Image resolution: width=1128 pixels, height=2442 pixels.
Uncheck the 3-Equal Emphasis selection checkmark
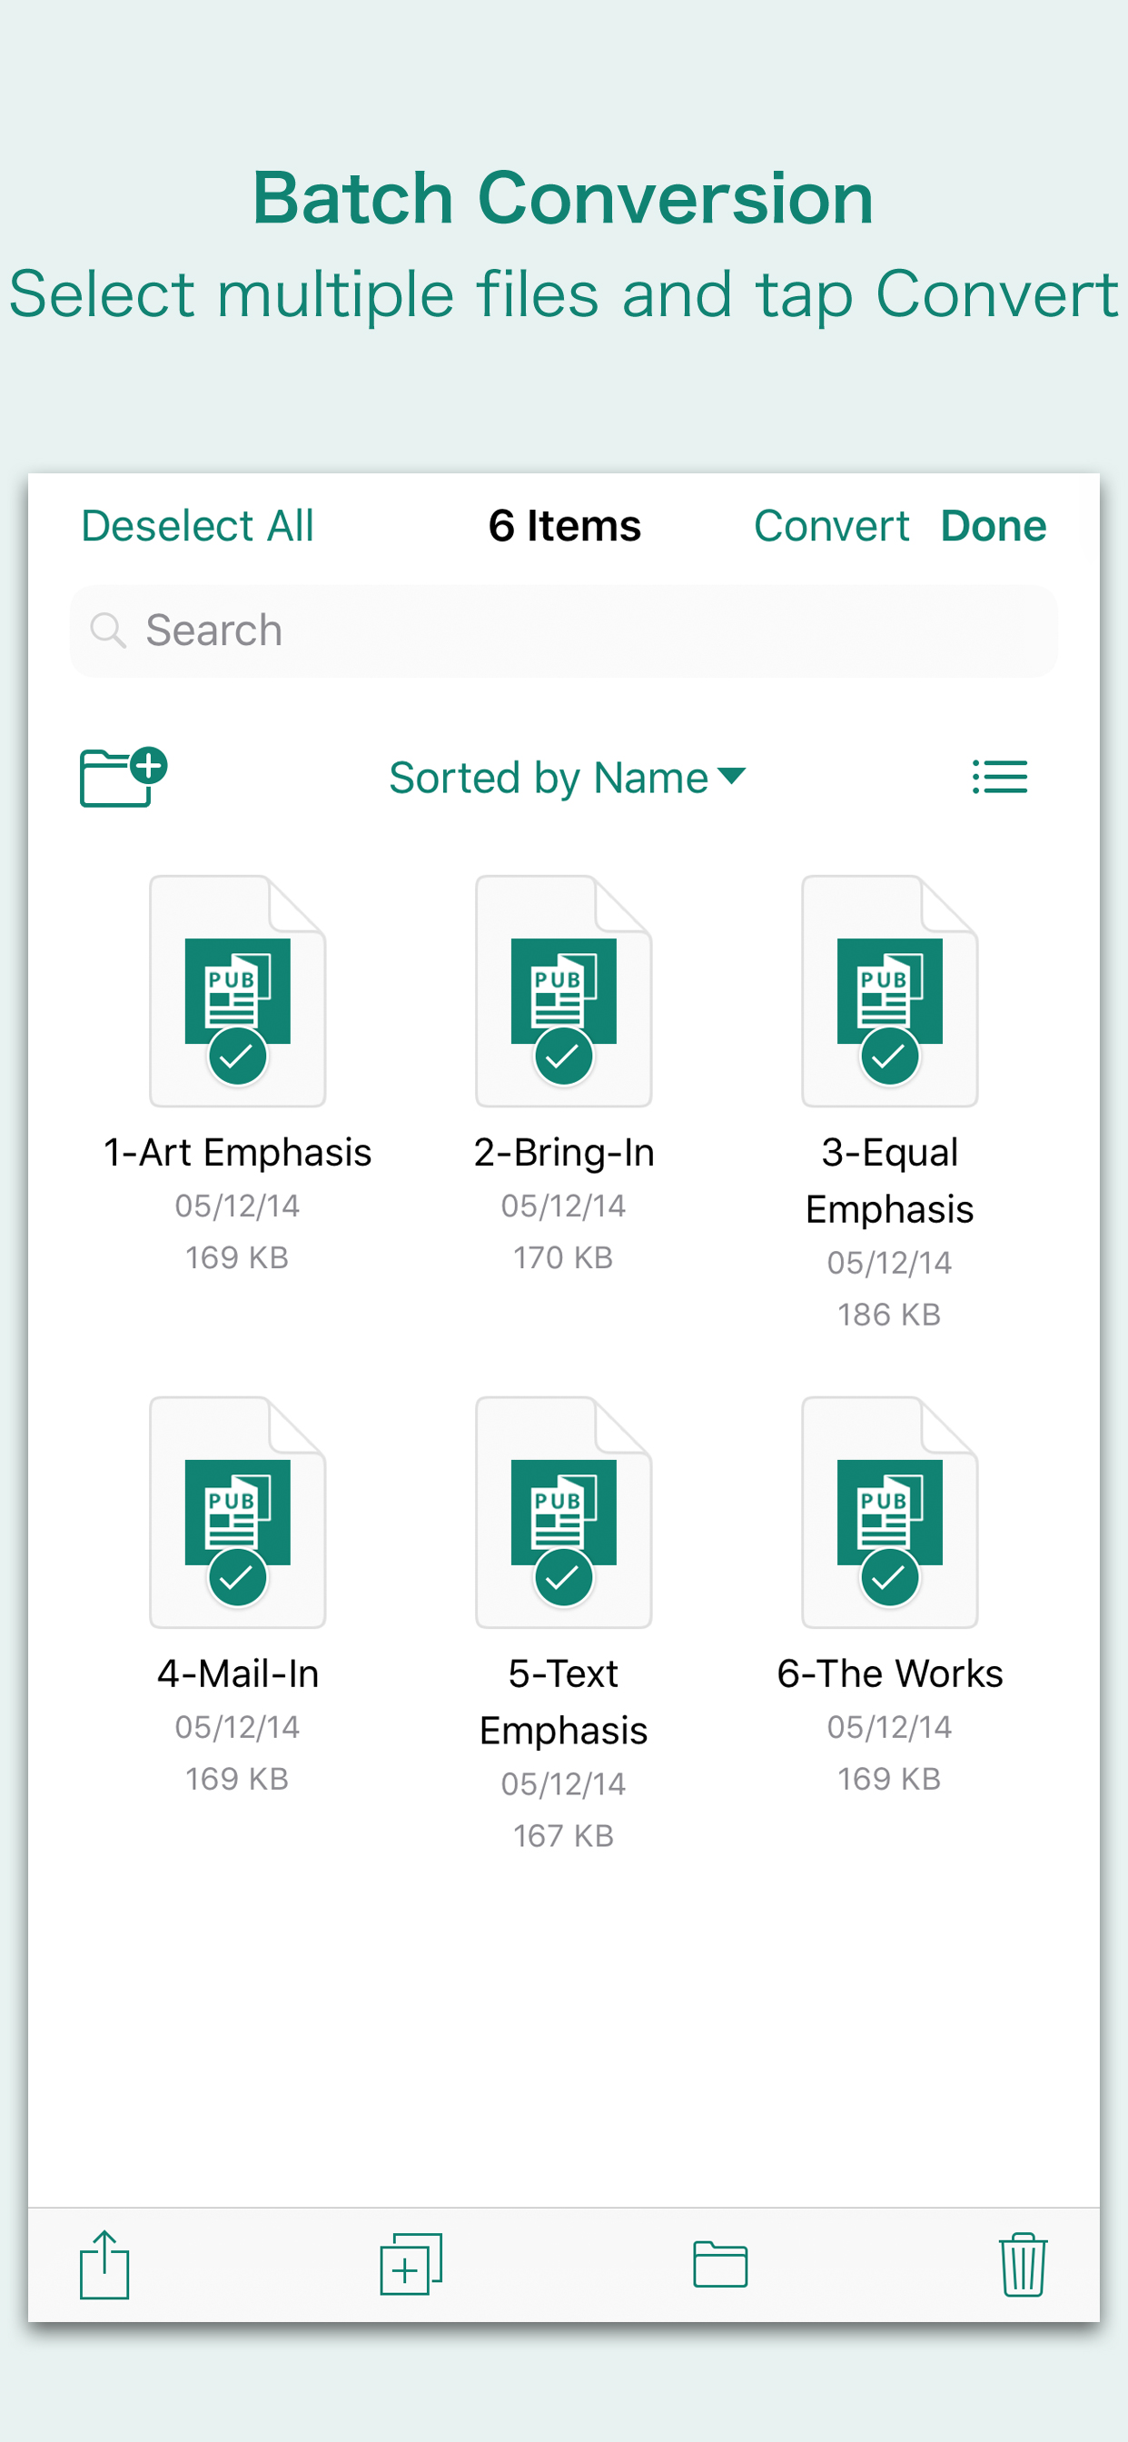tap(889, 1056)
